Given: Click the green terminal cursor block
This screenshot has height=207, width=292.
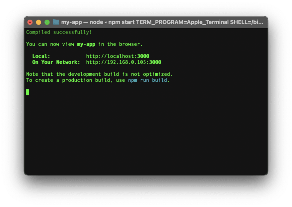Looking at the screenshot, I should pos(28,92).
